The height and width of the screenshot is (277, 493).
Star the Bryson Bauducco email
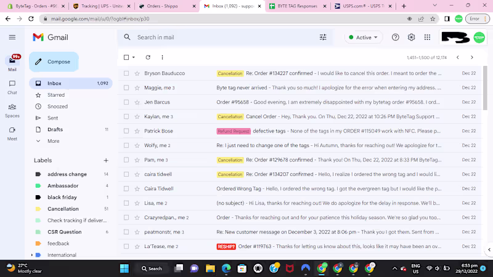137,73
